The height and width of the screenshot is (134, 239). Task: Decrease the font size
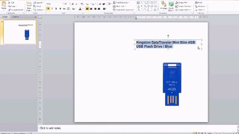[x=77, y=4]
